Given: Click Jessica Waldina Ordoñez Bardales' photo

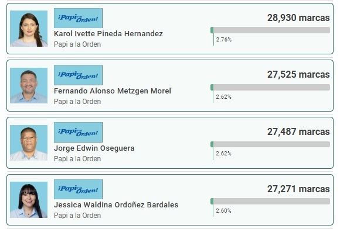Looking at the screenshot, I should [29, 200].
